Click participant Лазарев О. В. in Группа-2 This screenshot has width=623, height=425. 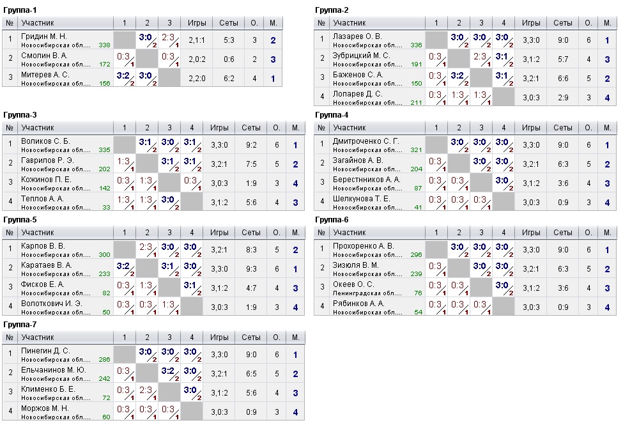pyautogui.click(x=357, y=36)
